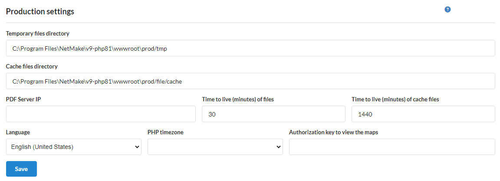
Task: Click the cache time to live field showing 1440
Action: point(423,114)
